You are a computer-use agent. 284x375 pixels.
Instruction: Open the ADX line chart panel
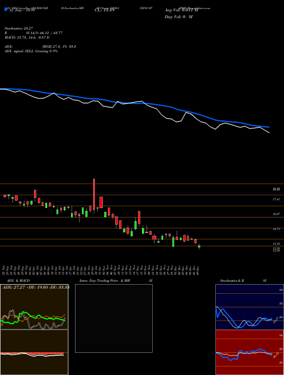pos(34,307)
